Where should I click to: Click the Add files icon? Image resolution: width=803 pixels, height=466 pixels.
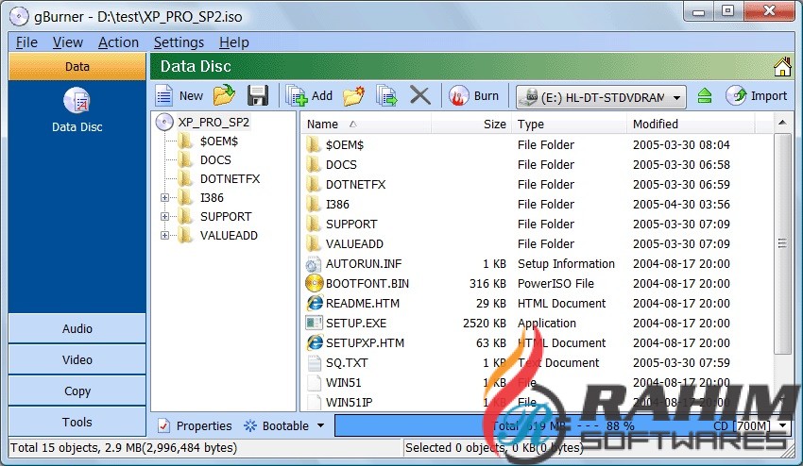[297, 95]
